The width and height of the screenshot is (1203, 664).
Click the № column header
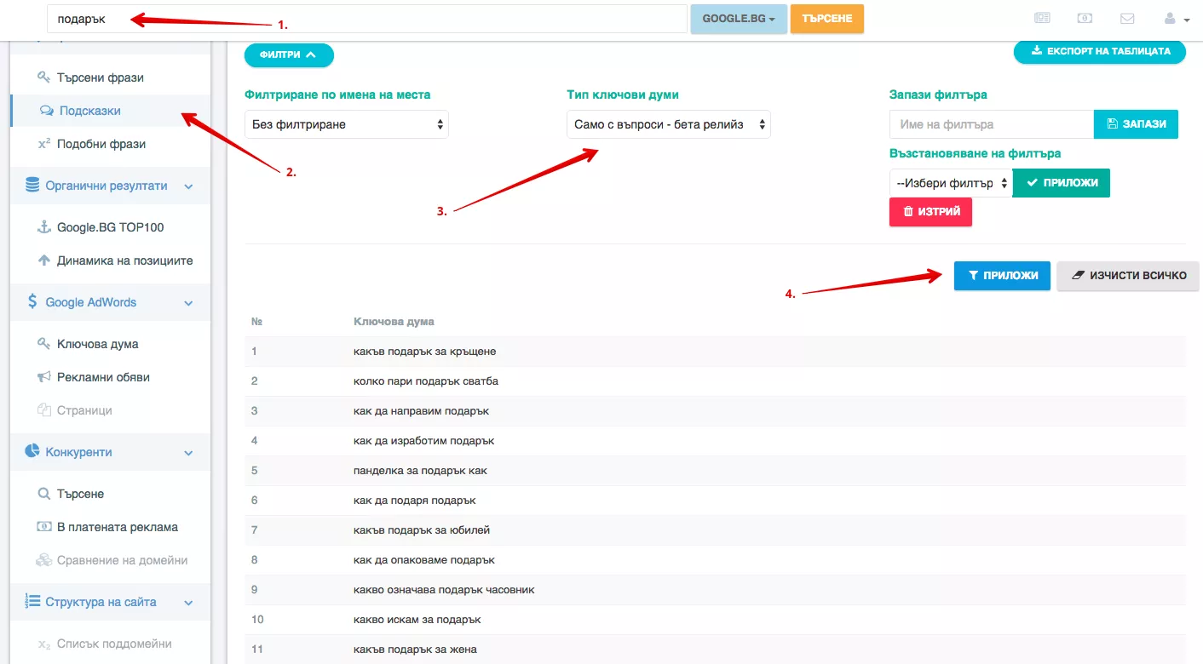pos(256,322)
